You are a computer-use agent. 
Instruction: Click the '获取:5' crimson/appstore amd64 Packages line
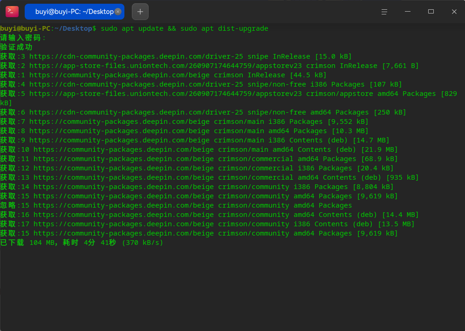228,98
